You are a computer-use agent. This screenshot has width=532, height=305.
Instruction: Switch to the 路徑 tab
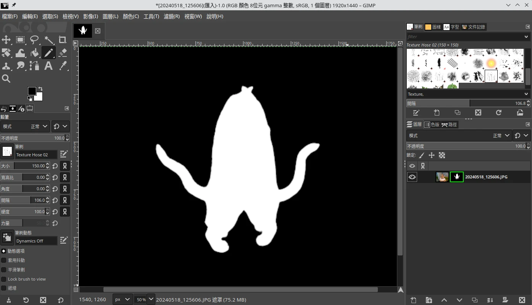point(449,125)
